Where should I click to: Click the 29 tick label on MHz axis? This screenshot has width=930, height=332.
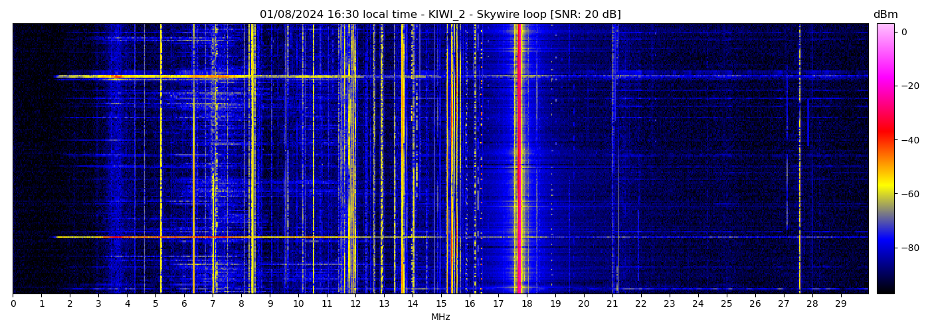(x=840, y=304)
